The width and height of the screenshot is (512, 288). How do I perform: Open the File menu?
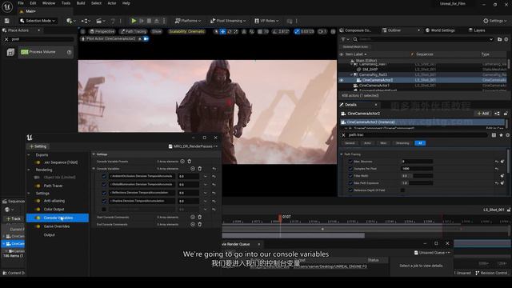click(x=21, y=3)
